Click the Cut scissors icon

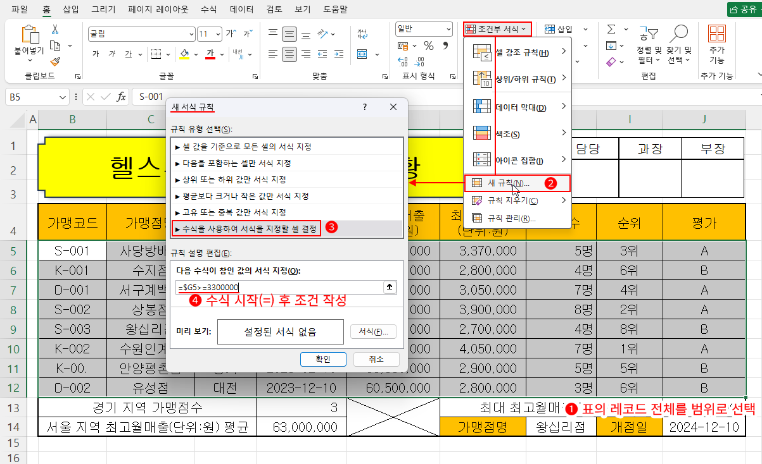(55, 30)
